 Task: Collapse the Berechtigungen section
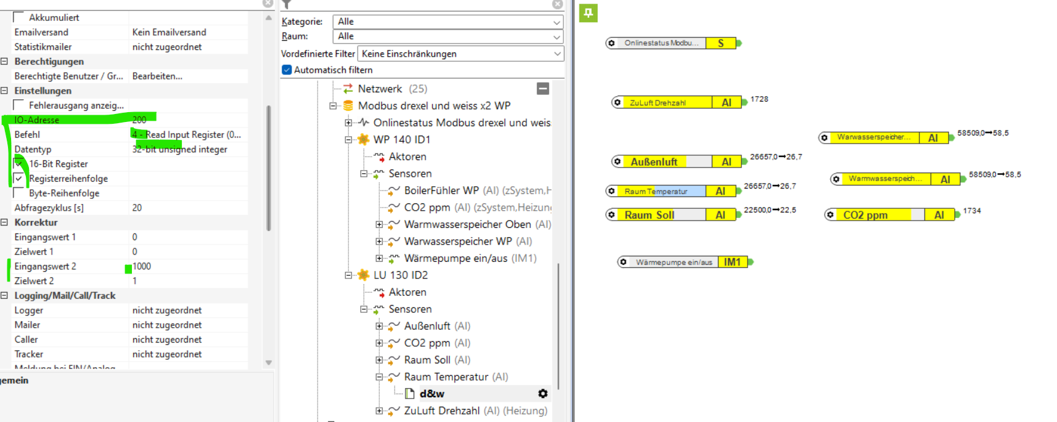(x=4, y=62)
